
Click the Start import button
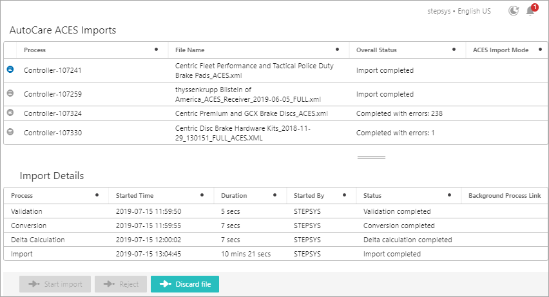click(55, 284)
